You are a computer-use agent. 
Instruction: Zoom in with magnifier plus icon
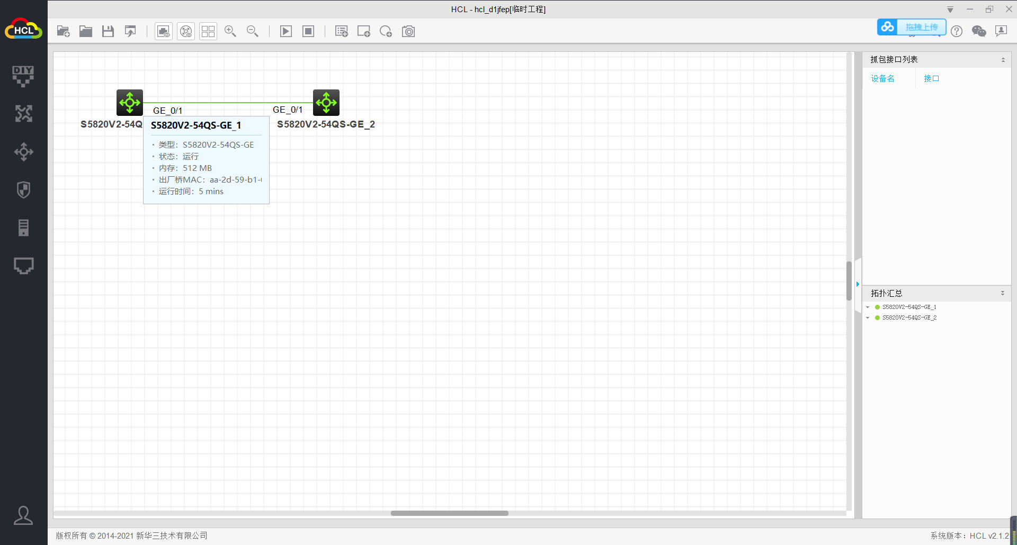click(230, 31)
